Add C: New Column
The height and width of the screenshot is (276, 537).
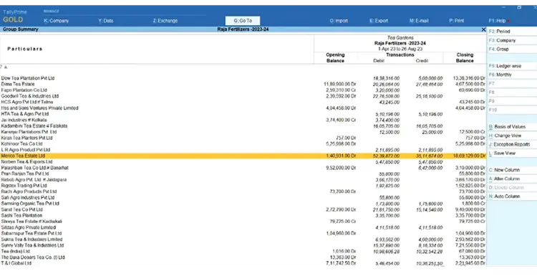(512, 170)
